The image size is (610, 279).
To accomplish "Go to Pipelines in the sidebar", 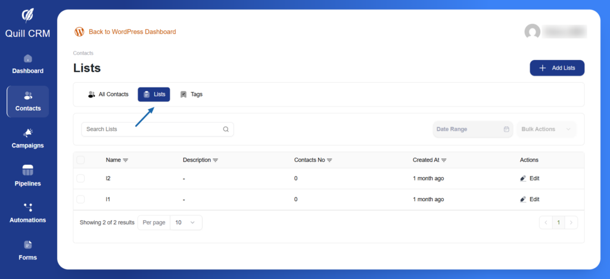I will [27, 175].
